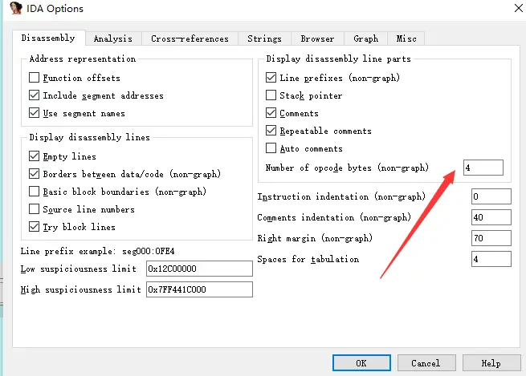Uncheck Include segment addresses
This screenshot has width=526, height=376.
tap(35, 95)
